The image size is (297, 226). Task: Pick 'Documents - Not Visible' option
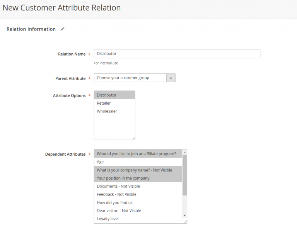(x=137, y=186)
